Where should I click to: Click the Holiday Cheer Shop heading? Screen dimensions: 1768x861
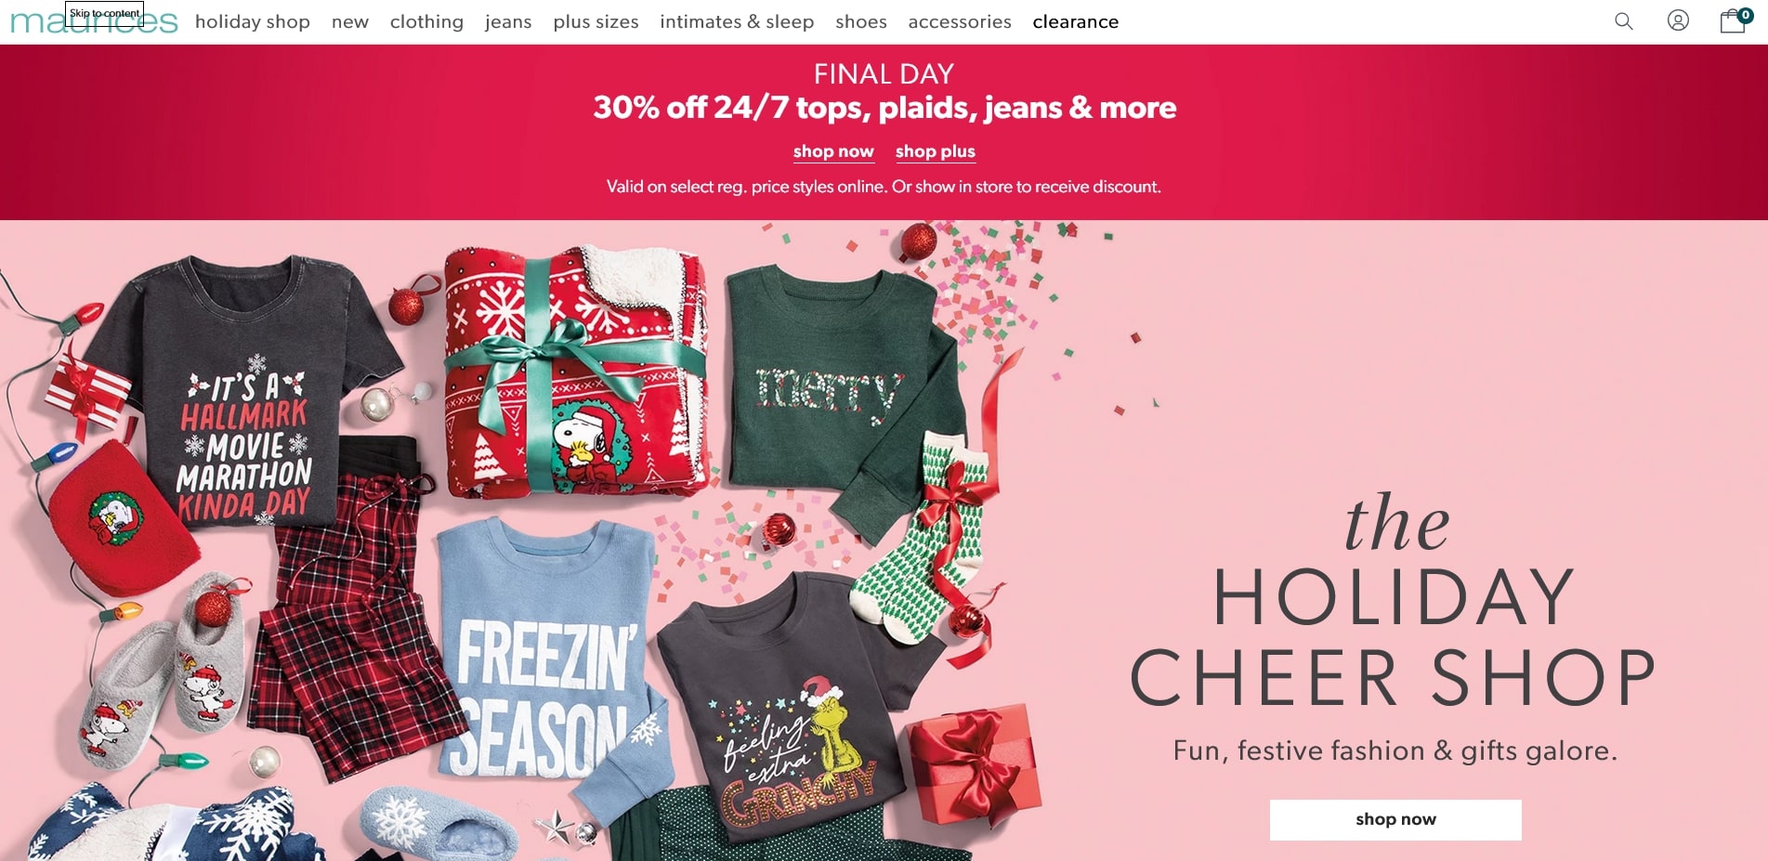[x=1394, y=602]
